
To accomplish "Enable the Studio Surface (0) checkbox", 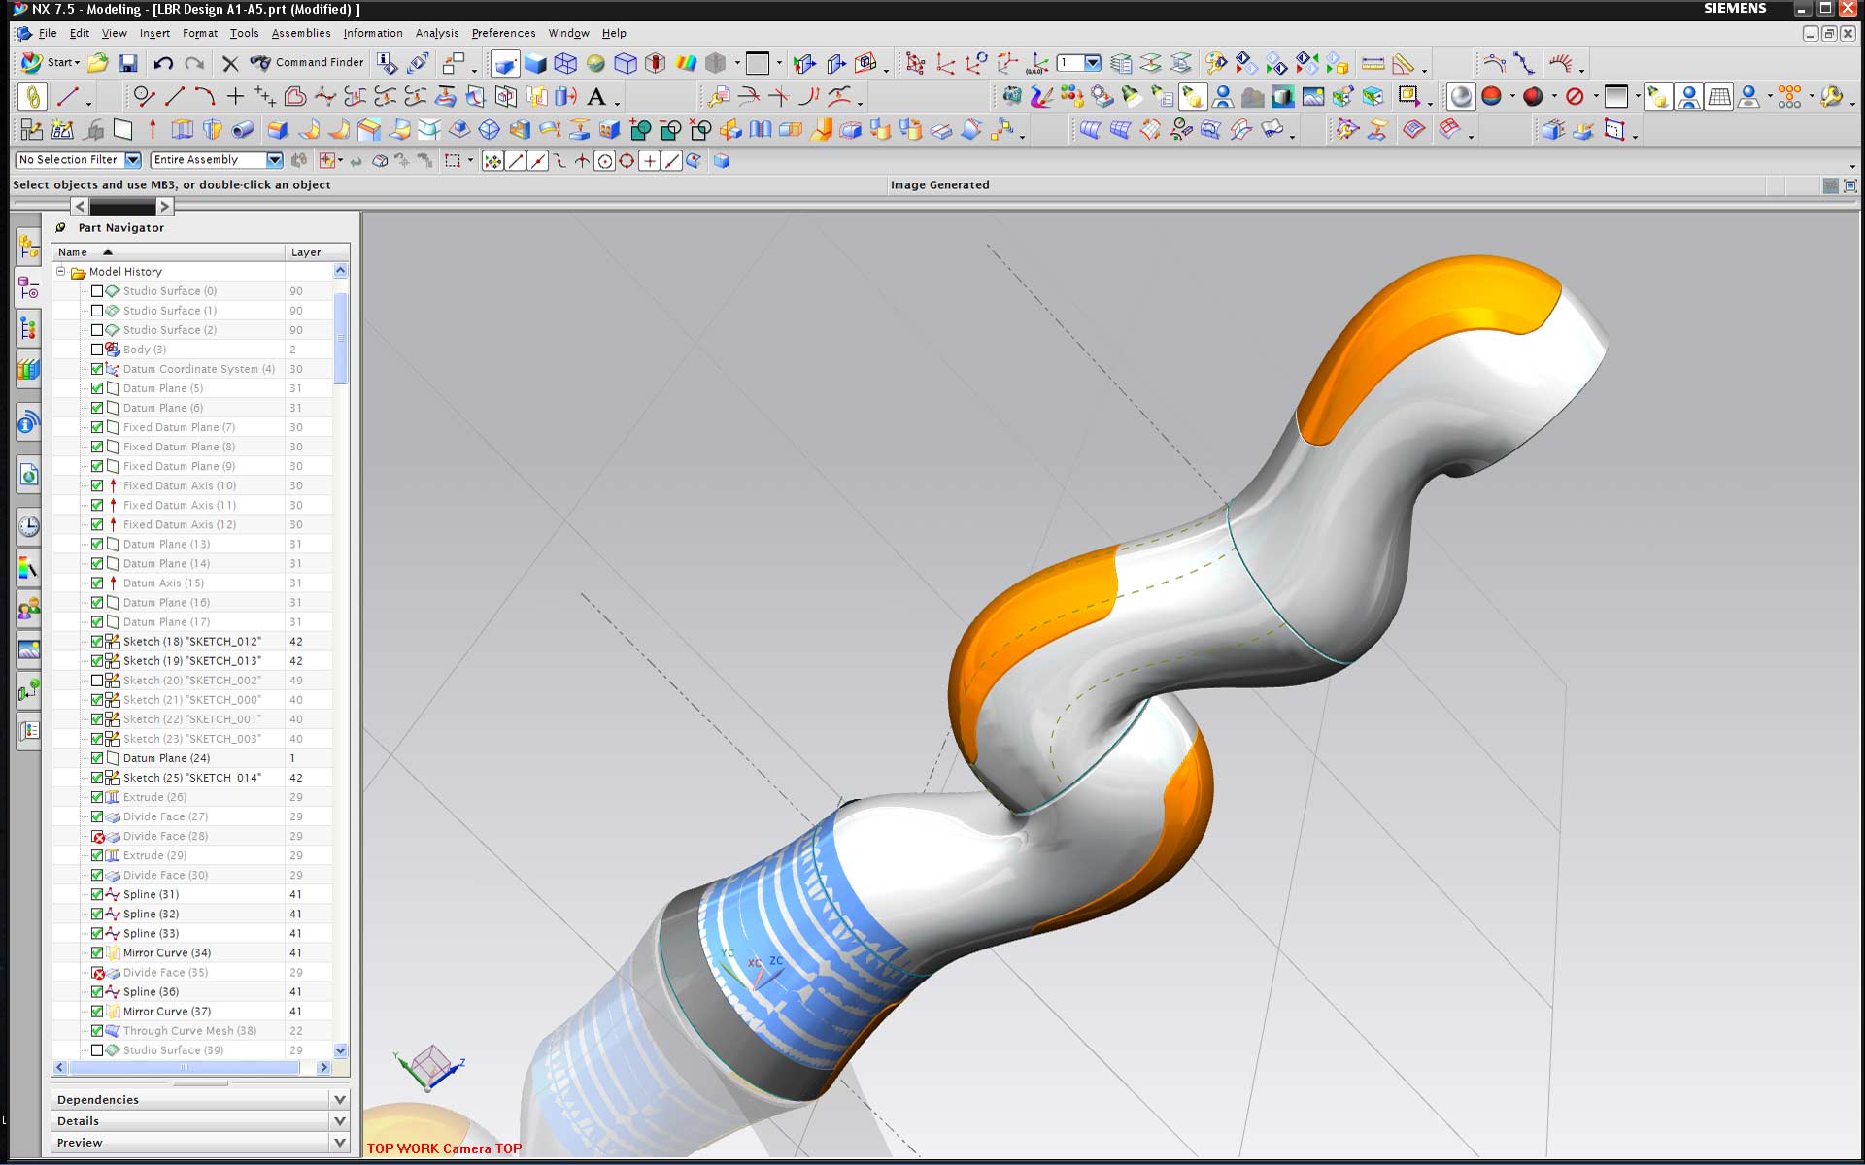I will pyautogui.click(x=97, y=290).
